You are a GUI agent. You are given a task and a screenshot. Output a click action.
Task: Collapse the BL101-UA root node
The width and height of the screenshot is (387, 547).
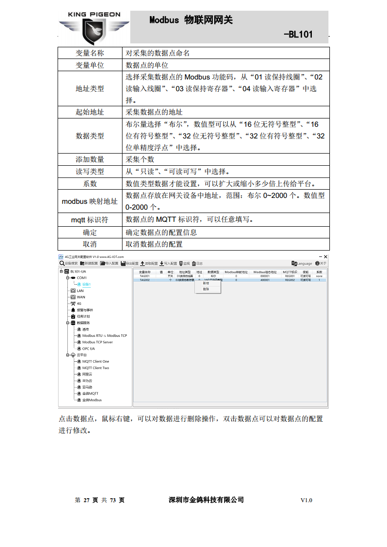coord(61,272)
